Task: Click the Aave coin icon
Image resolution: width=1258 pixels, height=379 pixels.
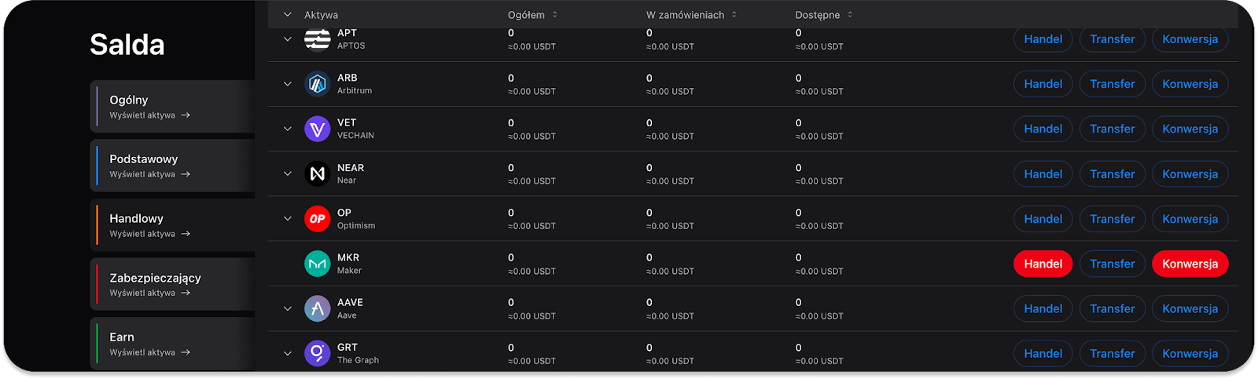Action: click(x=317, y=308)
